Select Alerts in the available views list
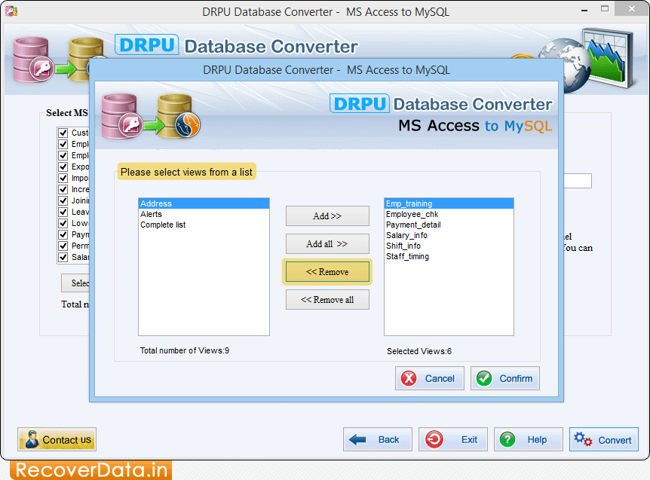The width and height of the screenshot is (650, 480). pos(204,214)
